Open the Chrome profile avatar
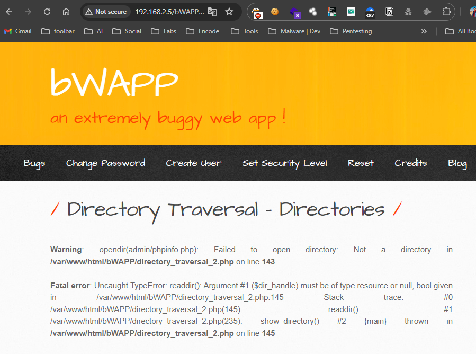 pos(473,12)
